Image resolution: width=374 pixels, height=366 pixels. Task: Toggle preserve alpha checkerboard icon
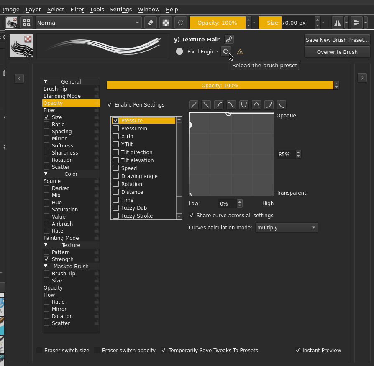(166, 23)
